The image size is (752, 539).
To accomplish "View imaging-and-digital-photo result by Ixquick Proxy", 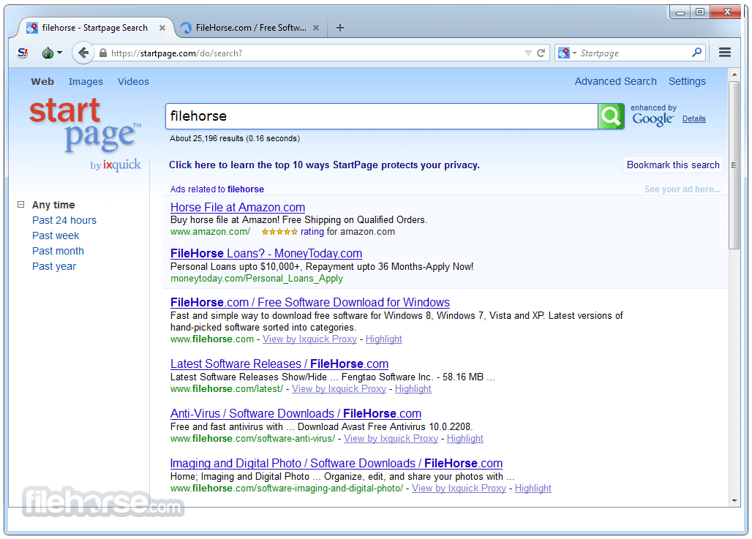I will click(459, 488).
